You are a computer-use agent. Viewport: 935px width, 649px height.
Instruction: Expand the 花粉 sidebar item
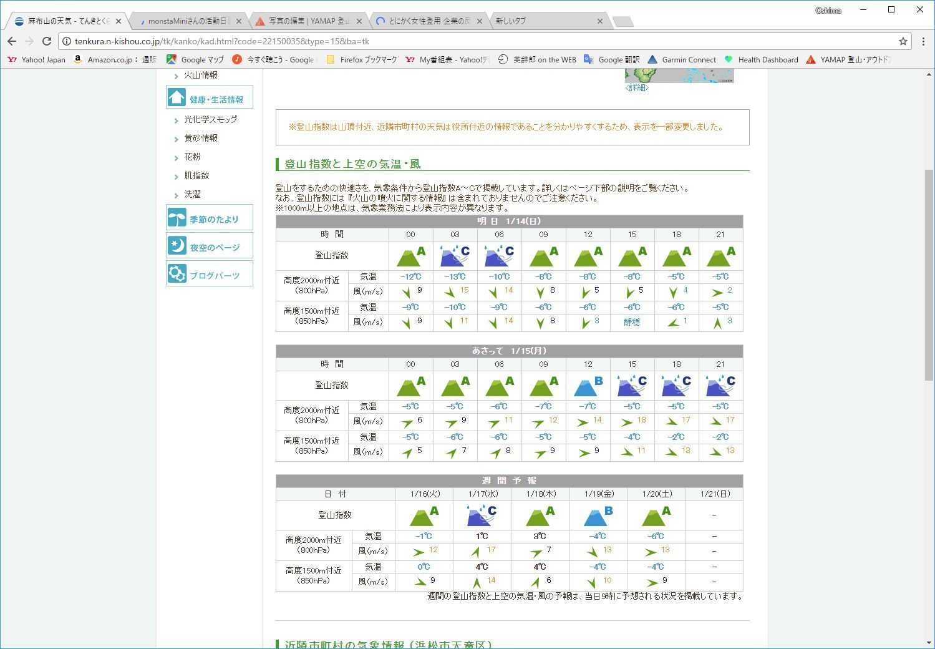click(x=177, y=158)
